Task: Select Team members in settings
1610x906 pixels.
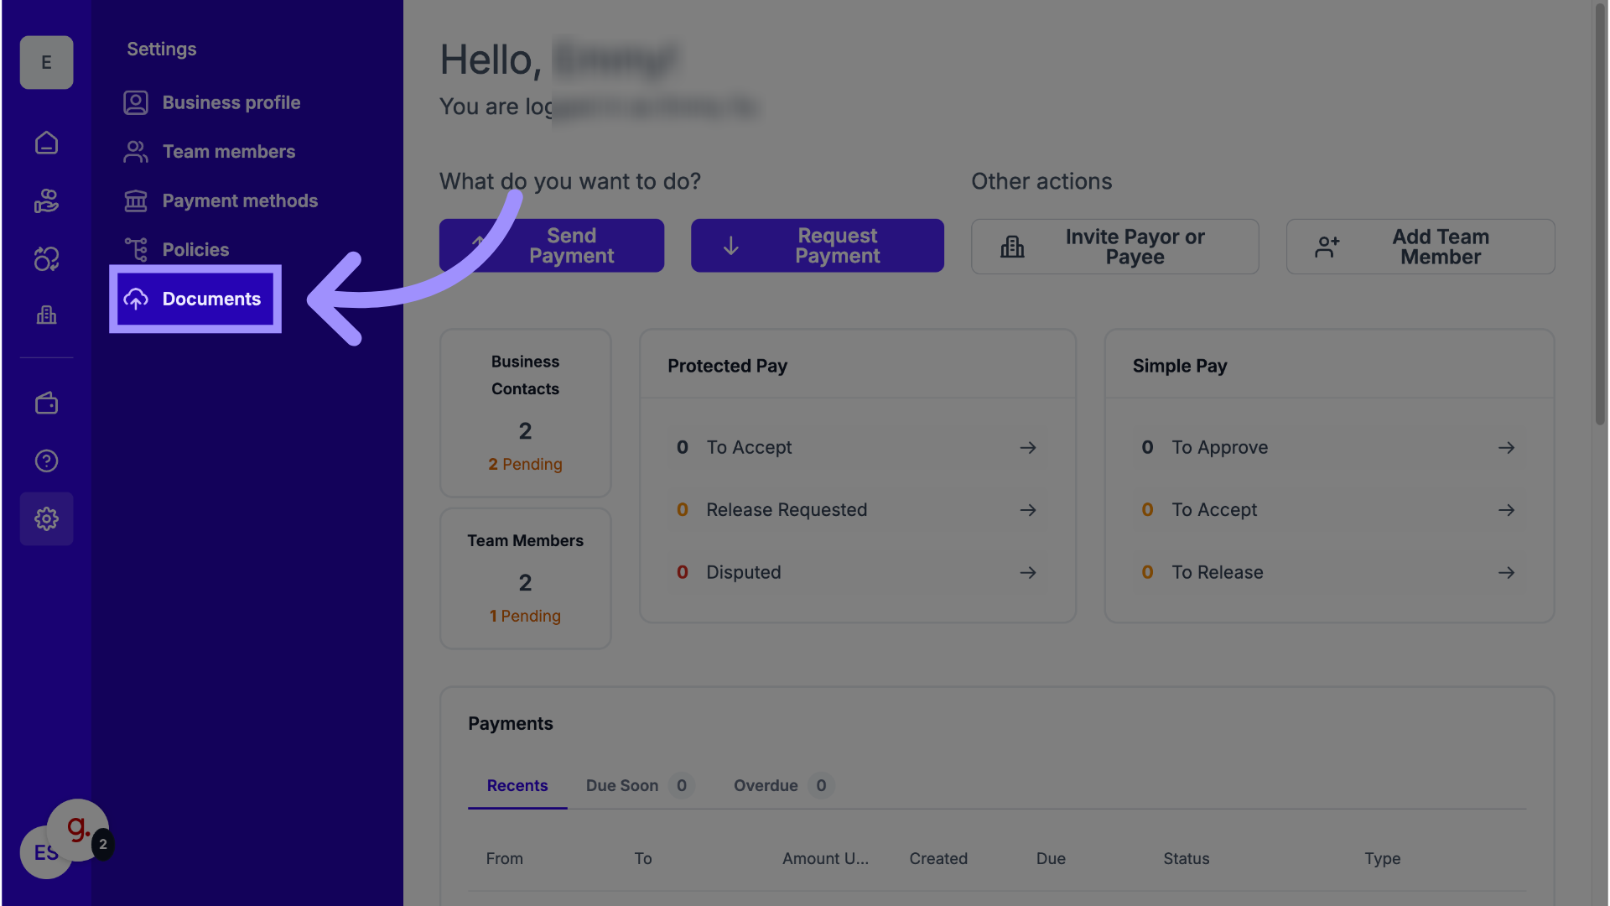Action: tap(228, 152)
